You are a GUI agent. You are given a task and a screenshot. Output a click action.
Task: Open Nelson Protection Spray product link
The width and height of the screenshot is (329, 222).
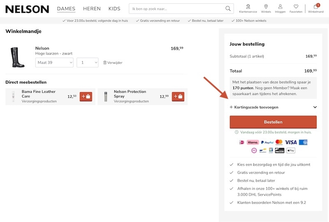tap(130, 94)
